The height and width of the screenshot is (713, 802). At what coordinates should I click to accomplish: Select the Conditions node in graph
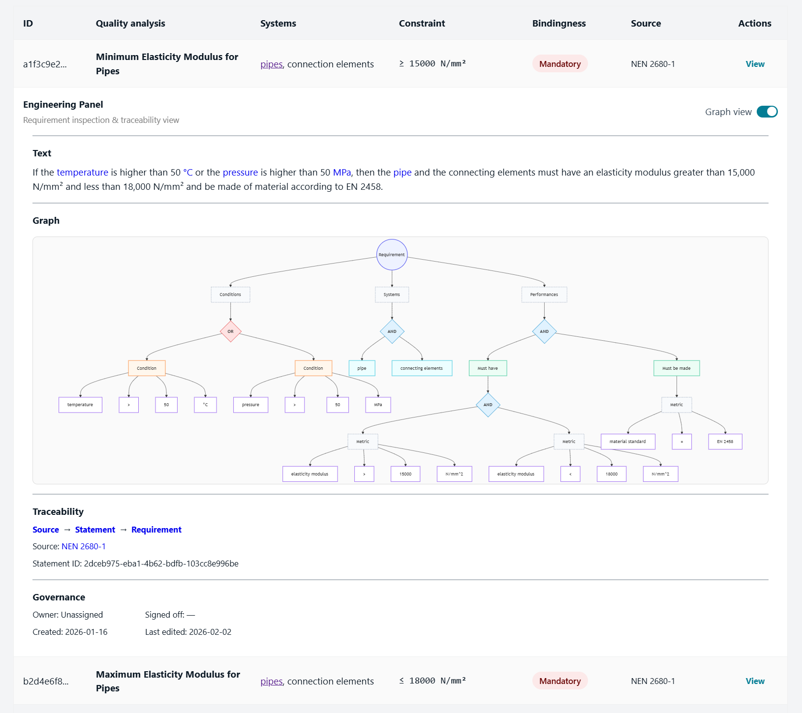click(x=230, y=295)
